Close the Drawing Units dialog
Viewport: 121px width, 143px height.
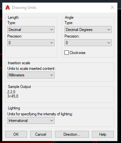click(112, 7)
